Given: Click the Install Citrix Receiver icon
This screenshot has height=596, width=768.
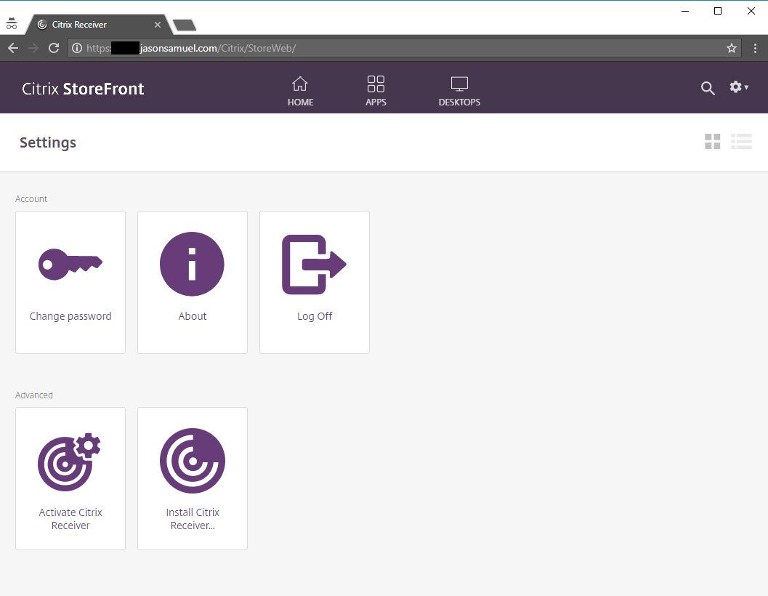Looking at the screenshot, I should point(193,461).
